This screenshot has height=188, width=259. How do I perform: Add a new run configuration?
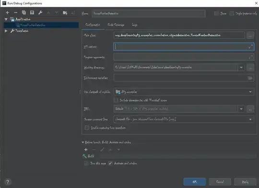[x=7, y=12]
